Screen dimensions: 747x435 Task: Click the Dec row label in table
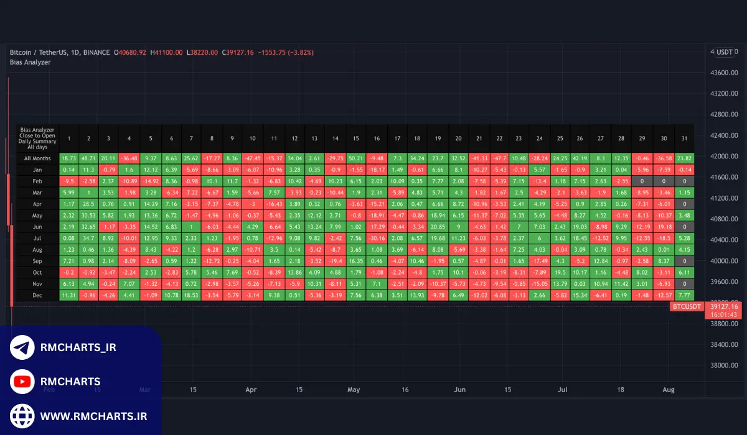37,295
